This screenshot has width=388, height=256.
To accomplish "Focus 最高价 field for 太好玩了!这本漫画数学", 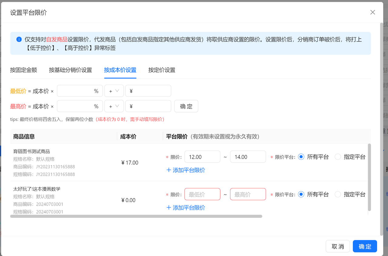I will coord(248,194).
